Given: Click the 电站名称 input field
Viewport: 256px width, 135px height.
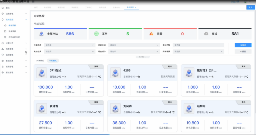Looking at the screenshot, I should [x=198, y=45].
